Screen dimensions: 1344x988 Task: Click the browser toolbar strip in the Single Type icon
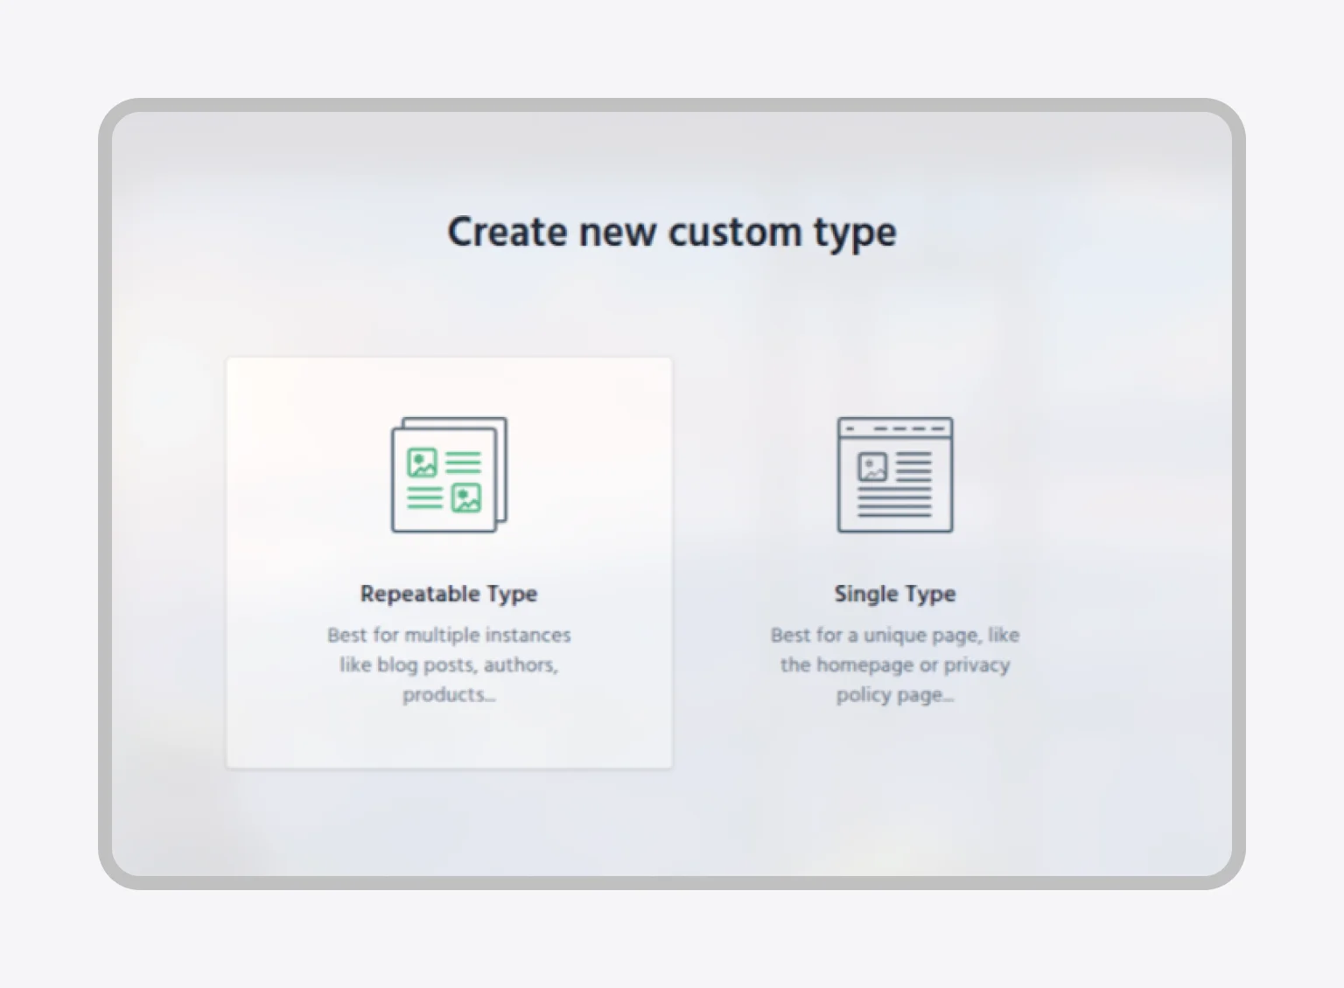tap(894, 427)
